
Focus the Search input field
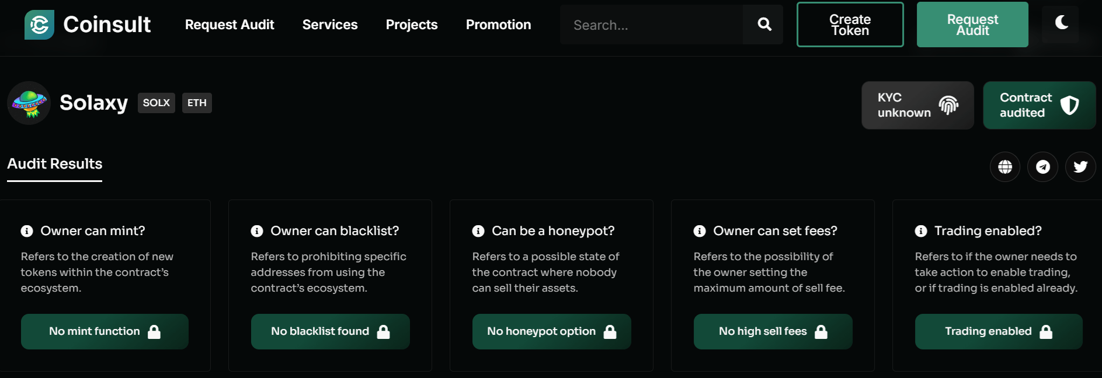[651, 24]
